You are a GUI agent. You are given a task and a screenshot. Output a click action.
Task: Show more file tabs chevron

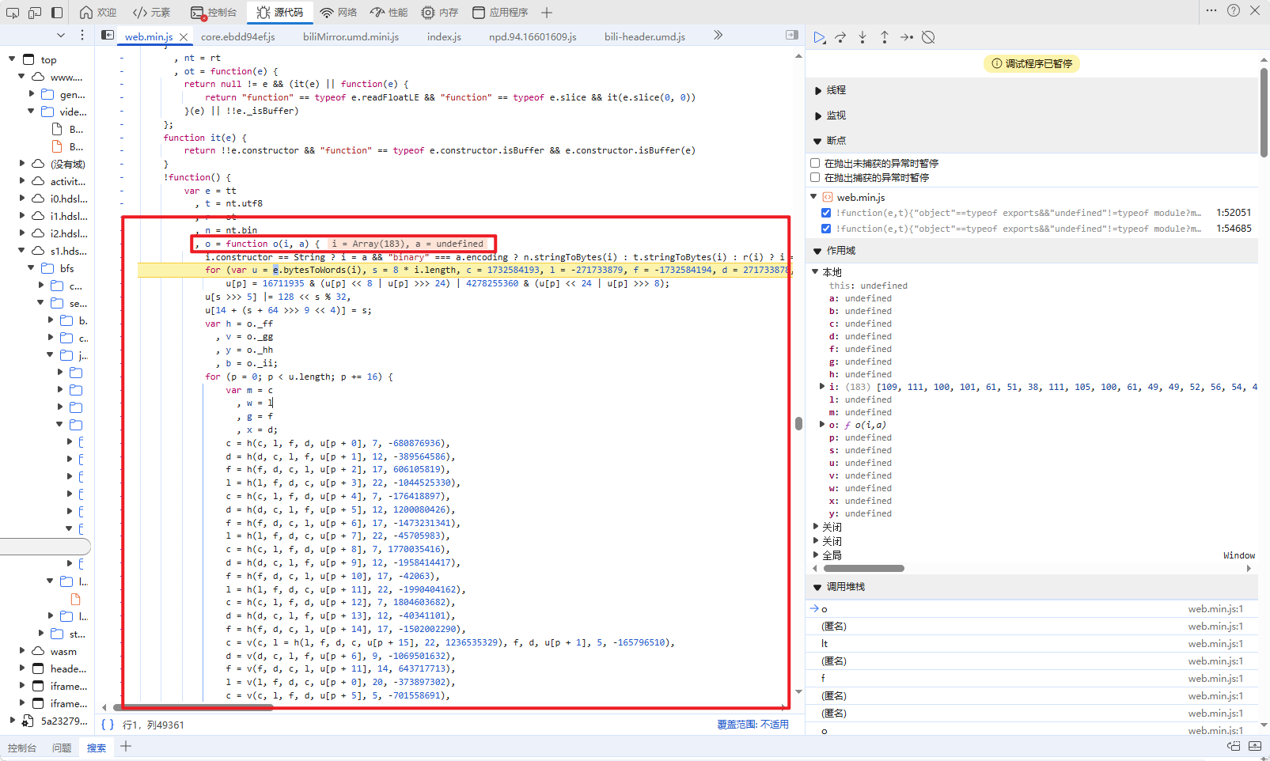[x=718, y=35]
